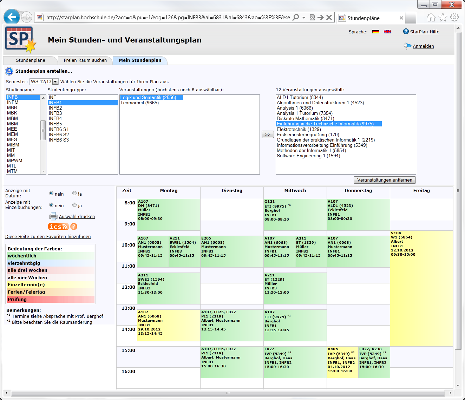Click the Anmelden link
Viewport: 465px width, 400px height.
coord(423,46)
